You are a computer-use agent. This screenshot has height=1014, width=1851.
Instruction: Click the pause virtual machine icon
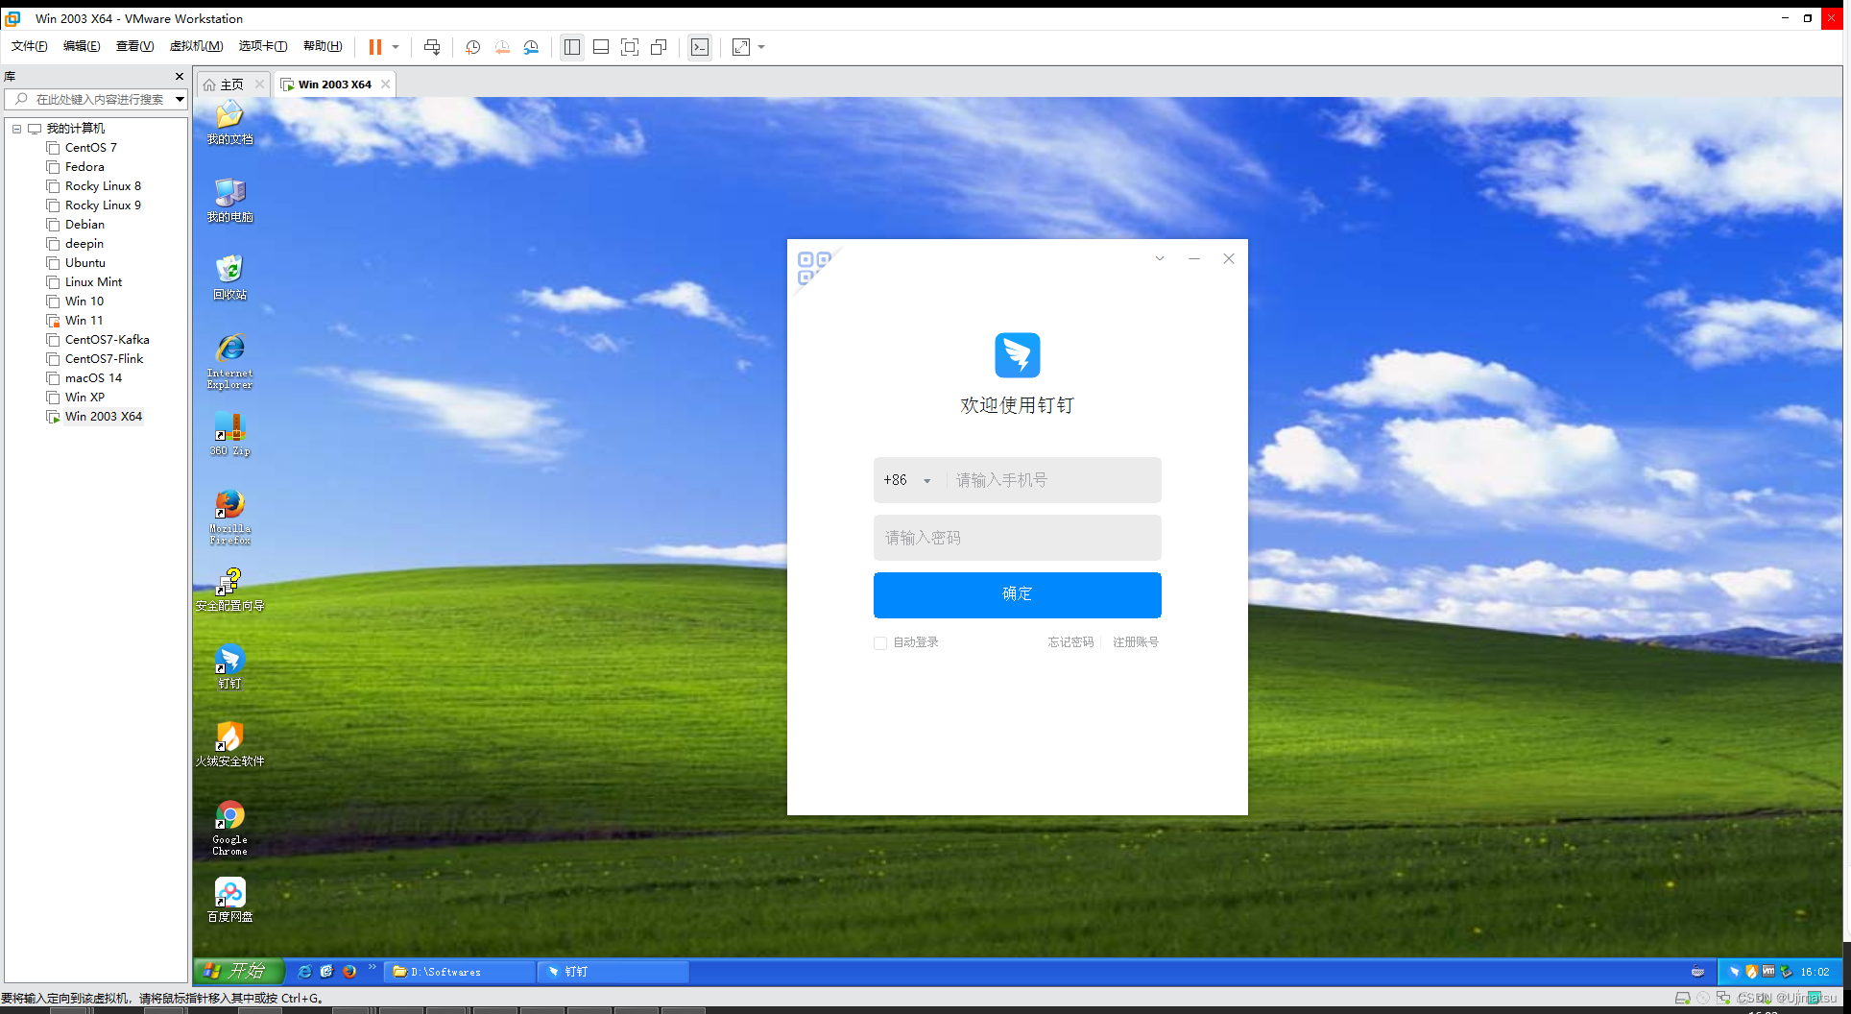(x=375, y=47)
